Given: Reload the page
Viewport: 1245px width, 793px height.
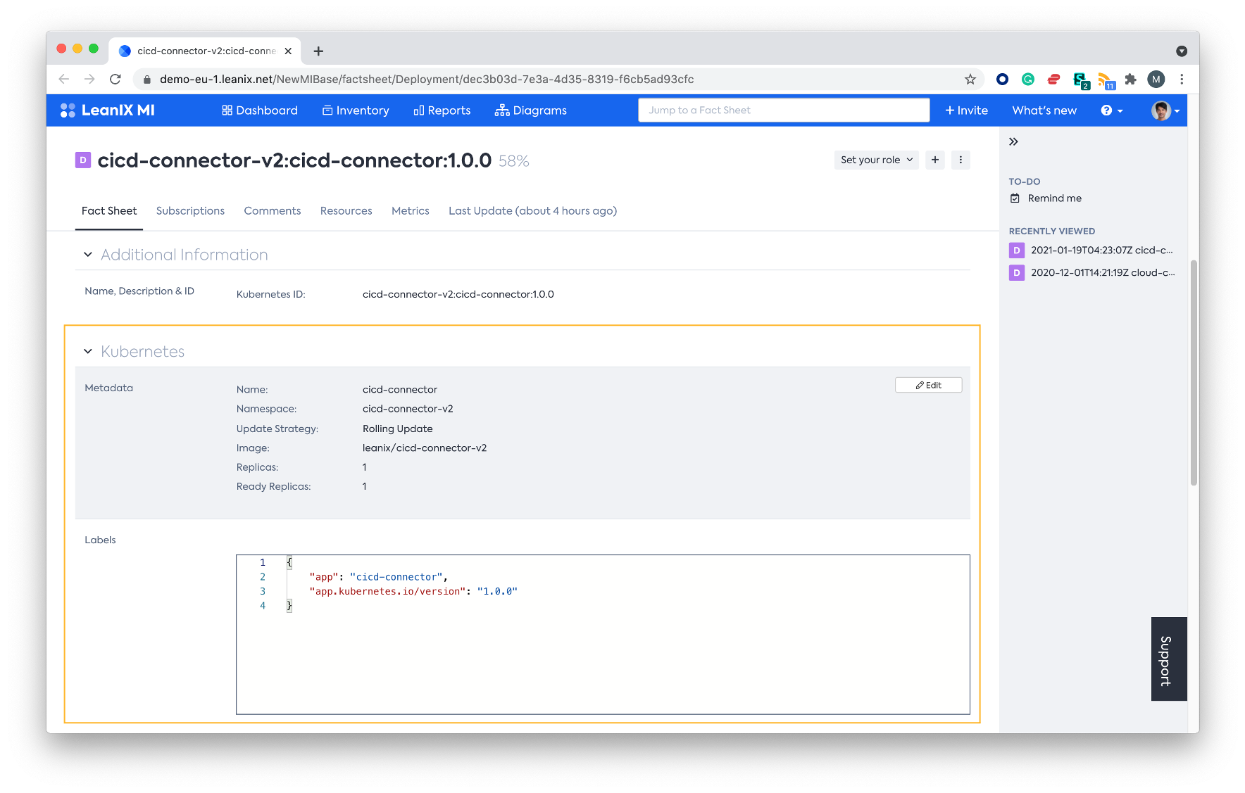Looking at the screenshot, I should 115,80.
